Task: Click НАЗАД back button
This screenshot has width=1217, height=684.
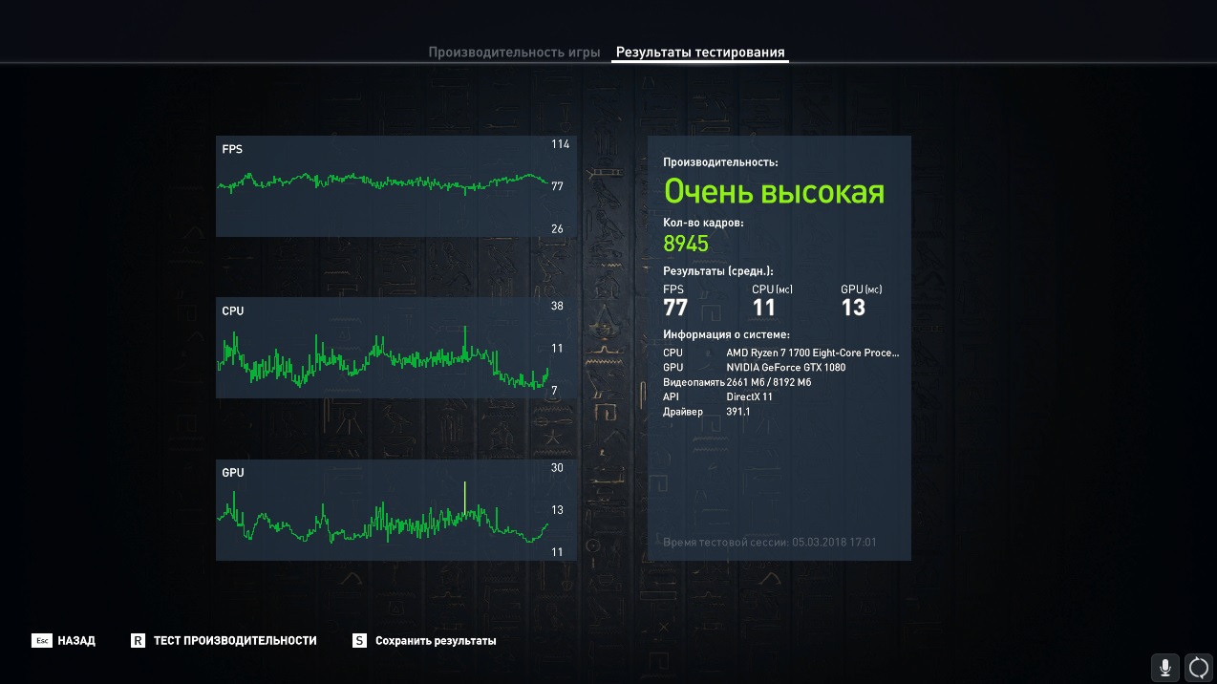Action: click(76, 641)
